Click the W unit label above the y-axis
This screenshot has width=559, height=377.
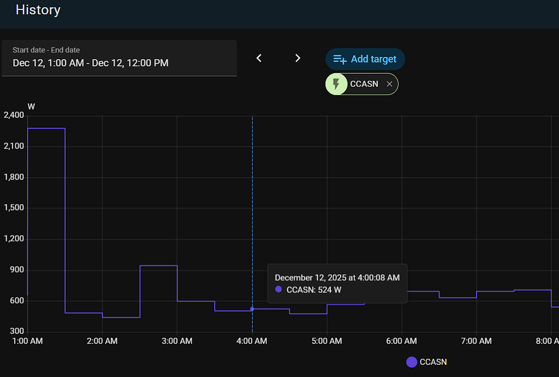31,106
